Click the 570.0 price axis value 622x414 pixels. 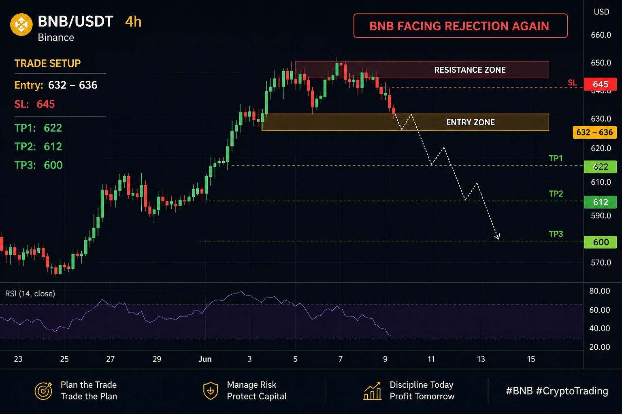click(x=601, y=262)
